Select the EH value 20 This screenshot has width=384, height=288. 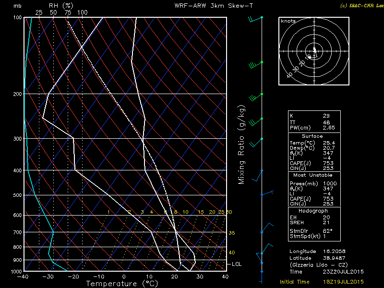tap(326, 217)
